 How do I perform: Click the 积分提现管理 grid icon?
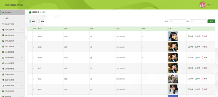pyautogui.click(x=3, y=52)
